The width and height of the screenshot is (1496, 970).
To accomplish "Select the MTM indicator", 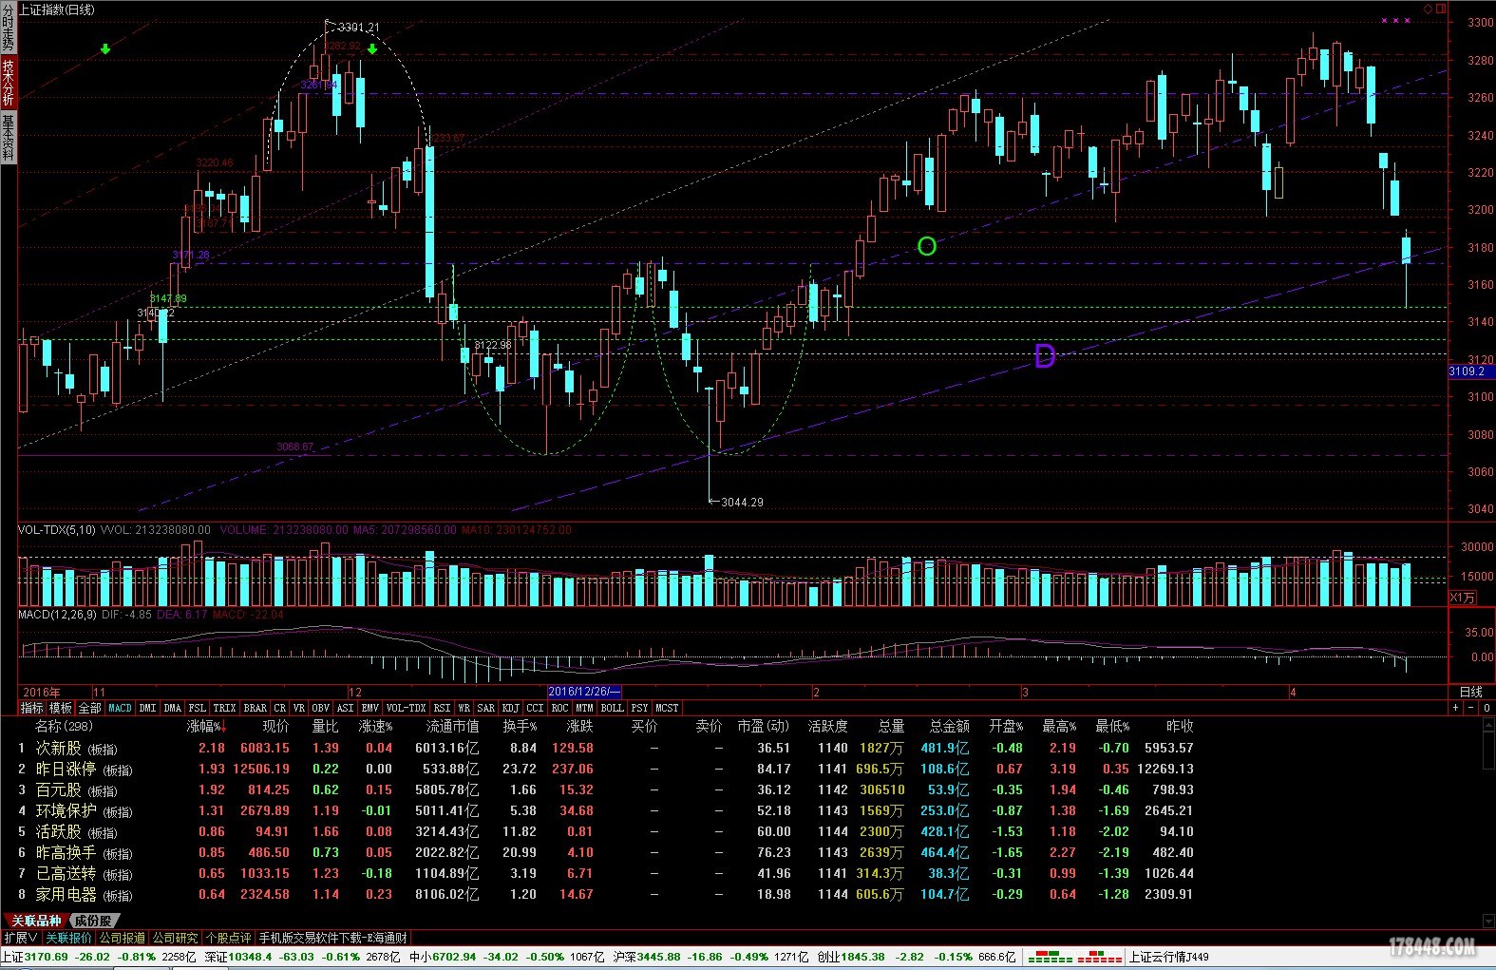I will pyautogui.click(x=585, y=708).
